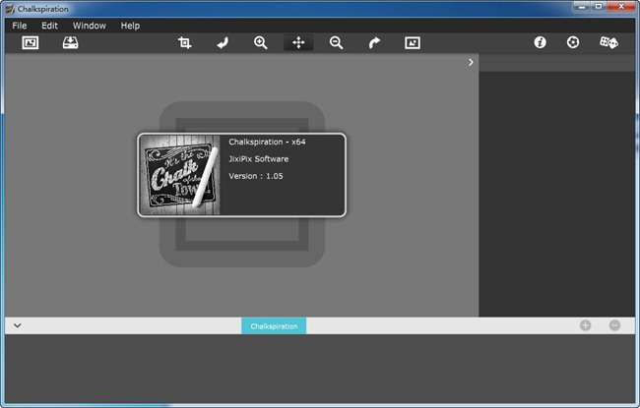This screenshot has height=408, width=640.
Task: Open the Edit menu
Action: coord(49,26)
